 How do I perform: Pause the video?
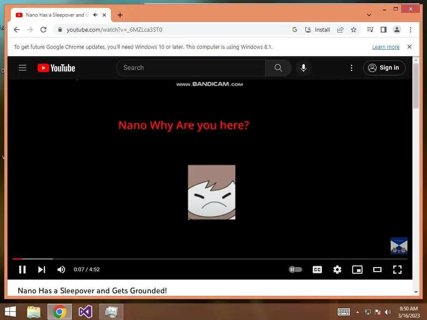point(23,270)
